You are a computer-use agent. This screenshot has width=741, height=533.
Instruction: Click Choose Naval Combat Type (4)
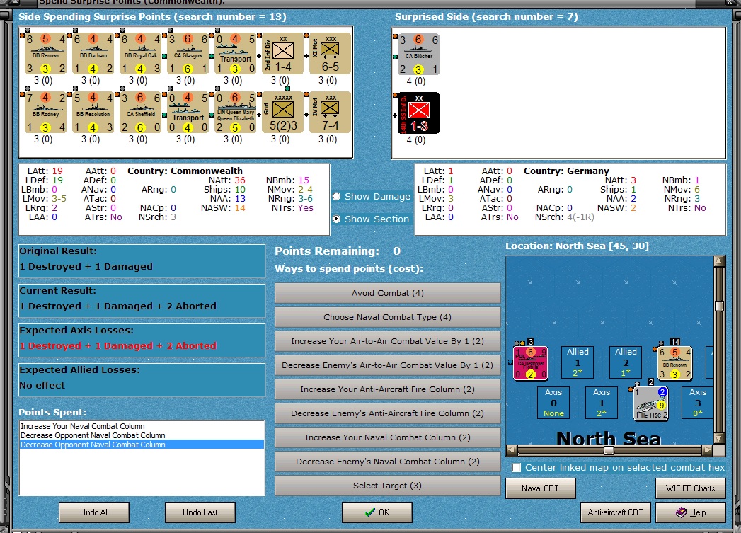point(388,317)
